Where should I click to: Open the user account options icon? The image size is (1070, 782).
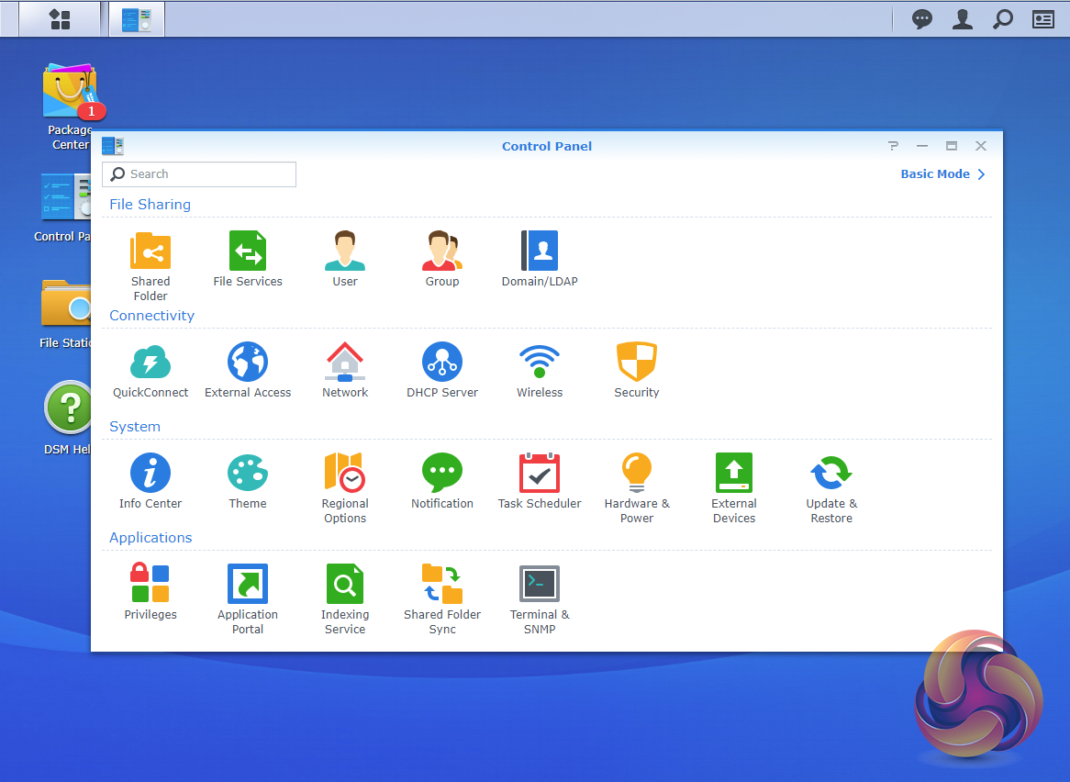(x=963, y=19)
